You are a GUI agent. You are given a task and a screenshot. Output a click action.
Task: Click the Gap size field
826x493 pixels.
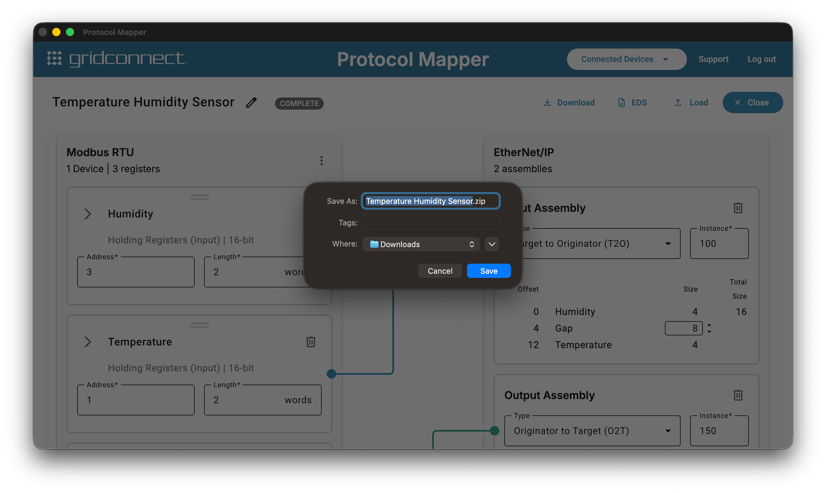point(683,328)
